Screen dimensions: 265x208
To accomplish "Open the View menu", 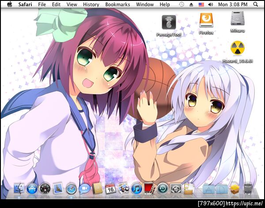I will [72, 4].
